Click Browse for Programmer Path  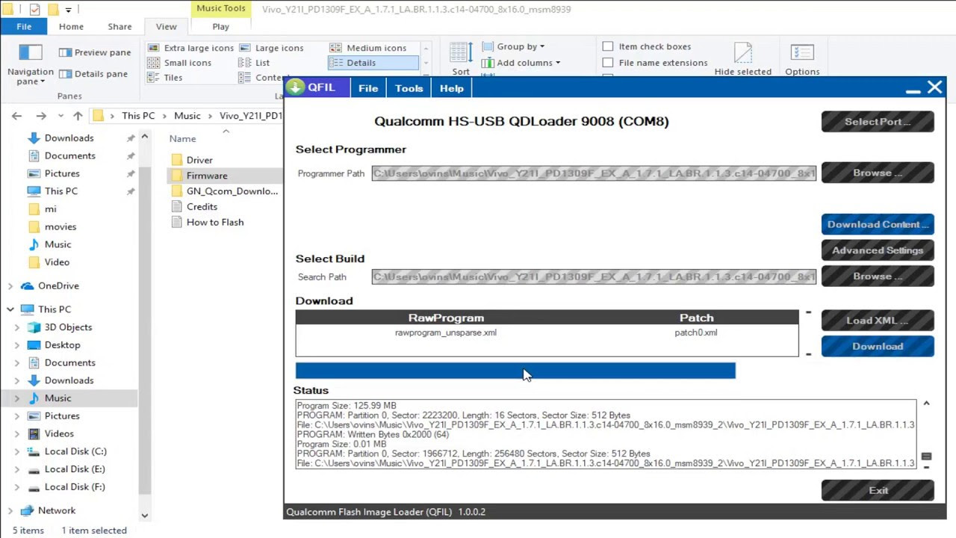pyautogui.click(x=878, y=173)
